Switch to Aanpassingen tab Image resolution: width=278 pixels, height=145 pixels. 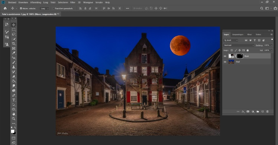coord(237,34)
